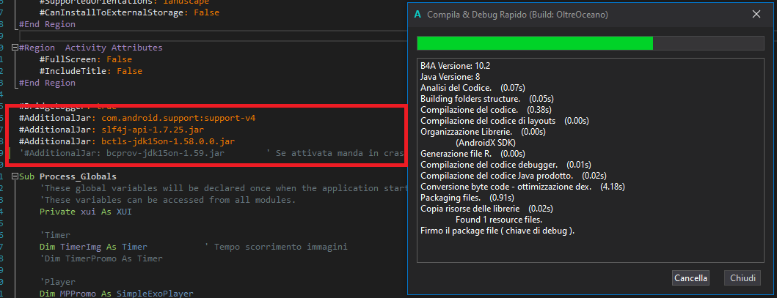Click the 'Found 1 resource files.' line

pyautogui.click(x=498, y=220)
